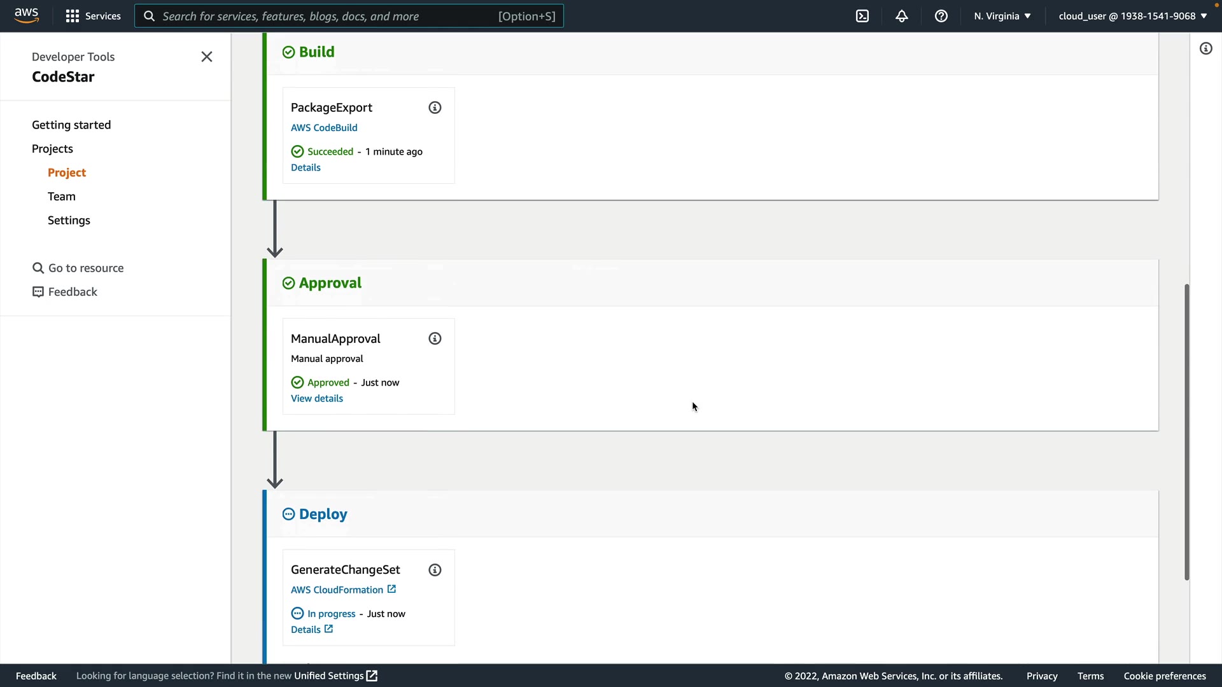Open the notifications bell

(902, 16)
